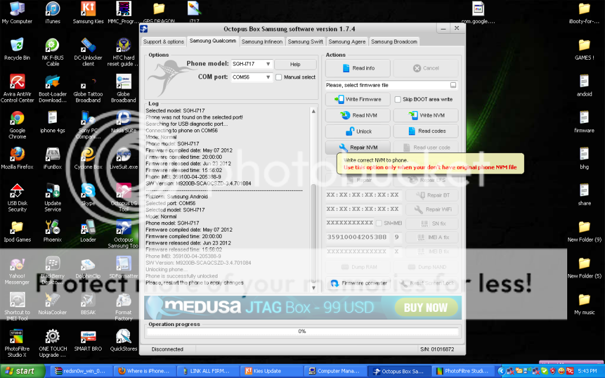Viewport: 605px width, 378px height.
Task: Open the Samsung Kies desktop icon
Action: coord(88,13)
